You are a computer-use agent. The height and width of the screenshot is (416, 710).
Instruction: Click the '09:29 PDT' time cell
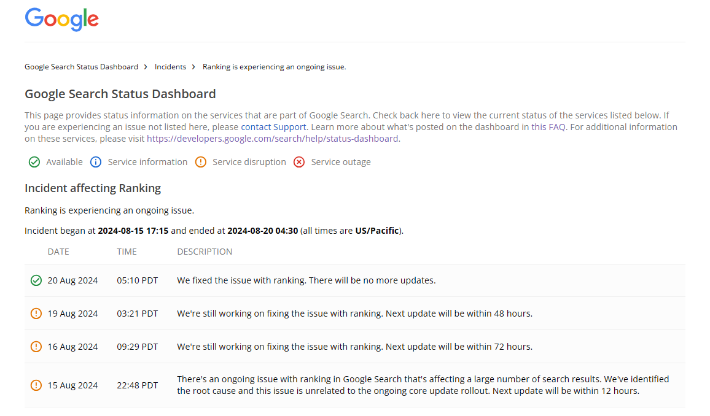pyautogui.click(x=138, y=347)
